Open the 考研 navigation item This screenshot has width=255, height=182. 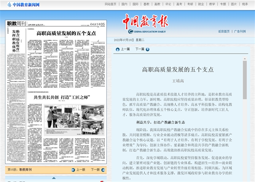click(x=190, y=4)
